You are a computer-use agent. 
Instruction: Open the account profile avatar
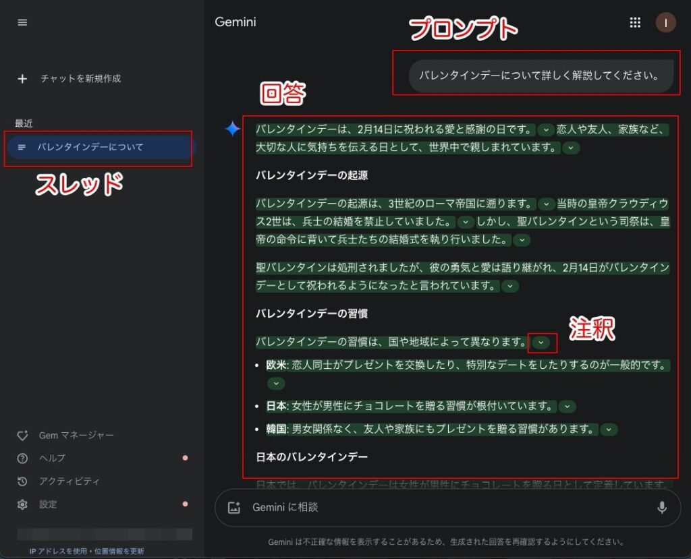pos(665,22)
